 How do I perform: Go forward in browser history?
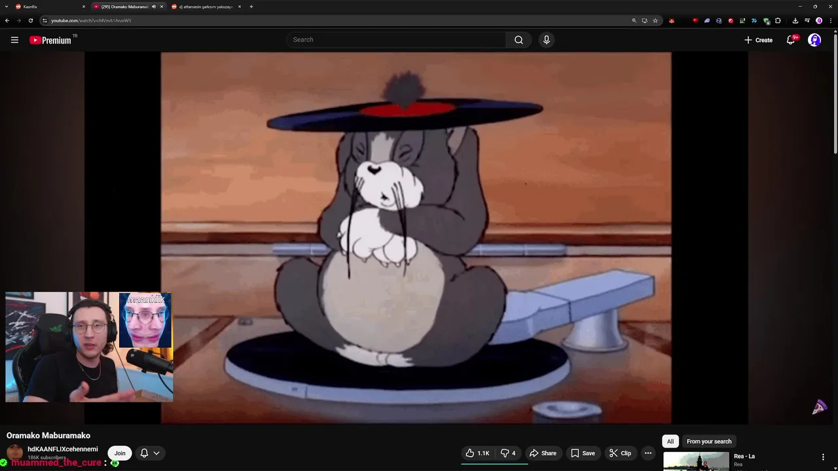(19, 20)
